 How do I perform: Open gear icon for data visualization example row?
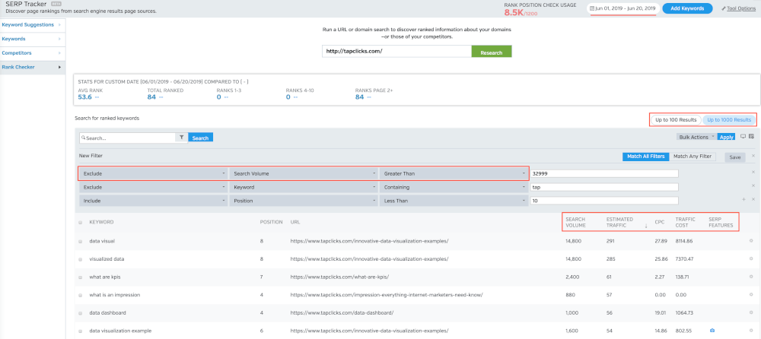751,331
